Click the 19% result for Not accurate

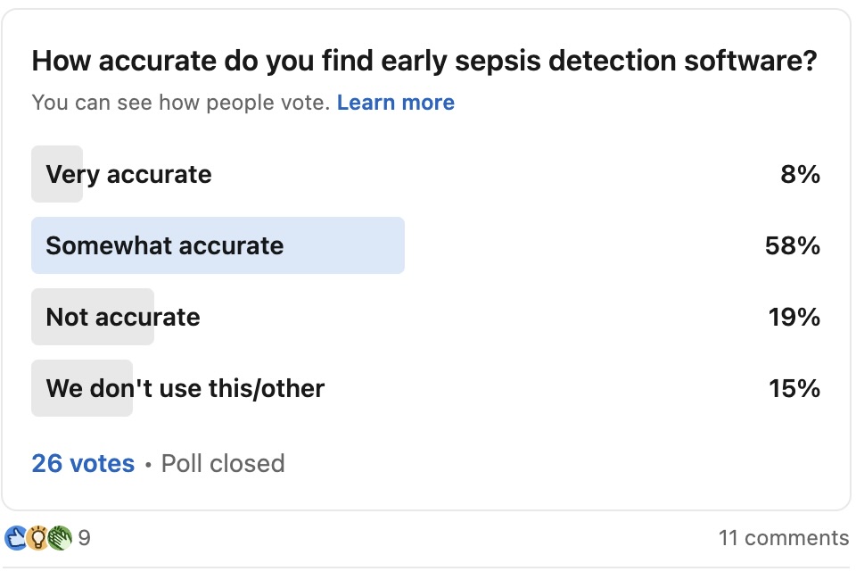click(794, 317)
